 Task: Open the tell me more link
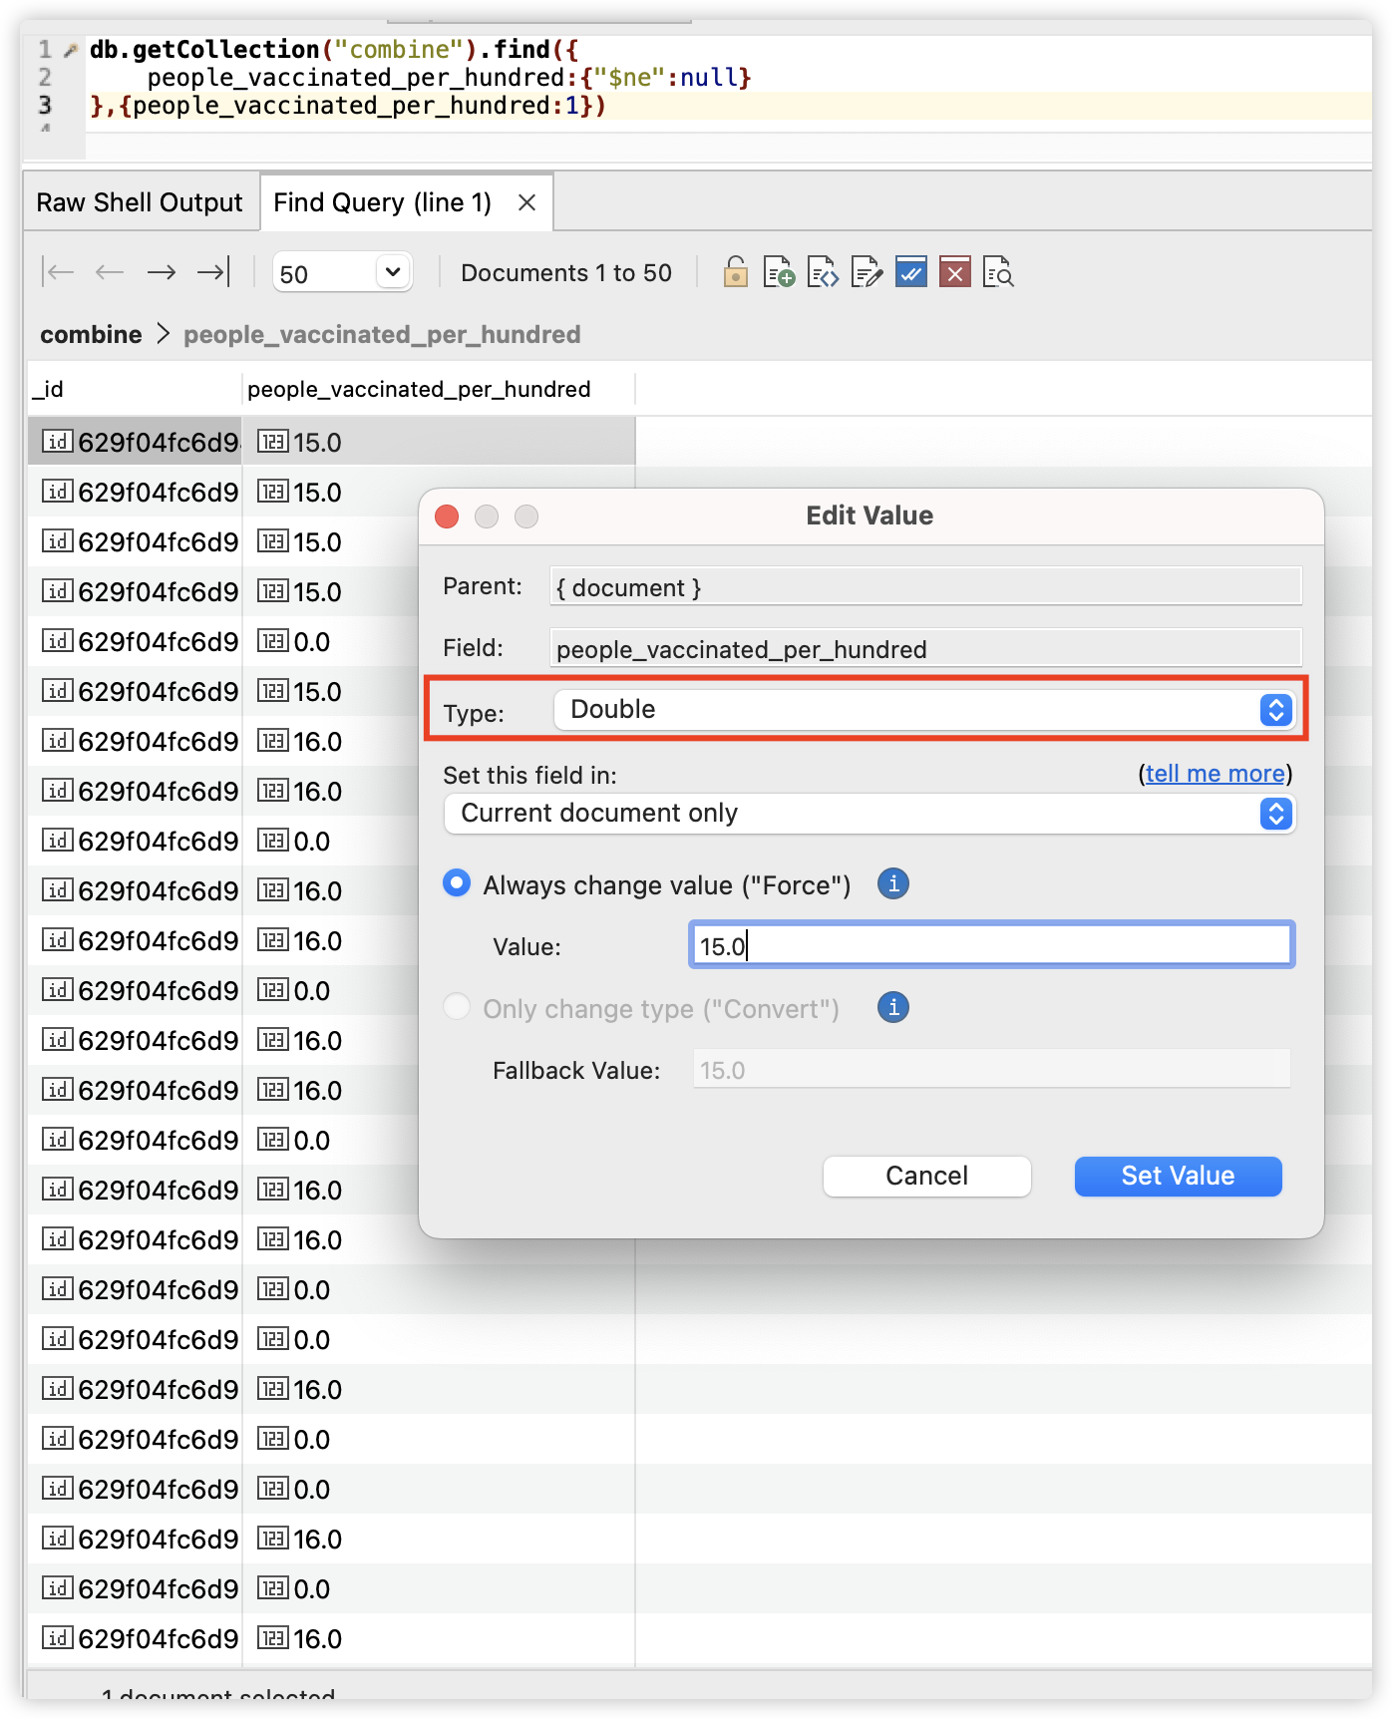pos(1215,774)
